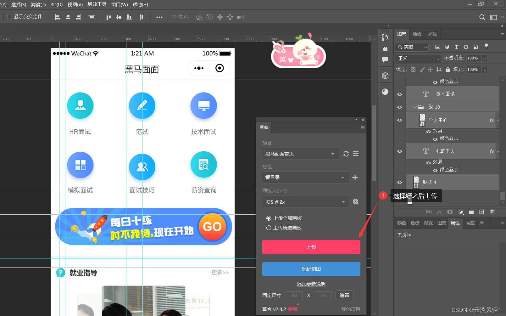Image resolution: width=506 pixels, height=316 pixels.
Task: Switch to the 通道 tab
Action: 417,34
